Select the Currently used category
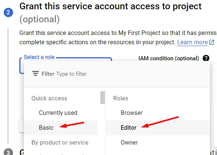 point(61,113)
